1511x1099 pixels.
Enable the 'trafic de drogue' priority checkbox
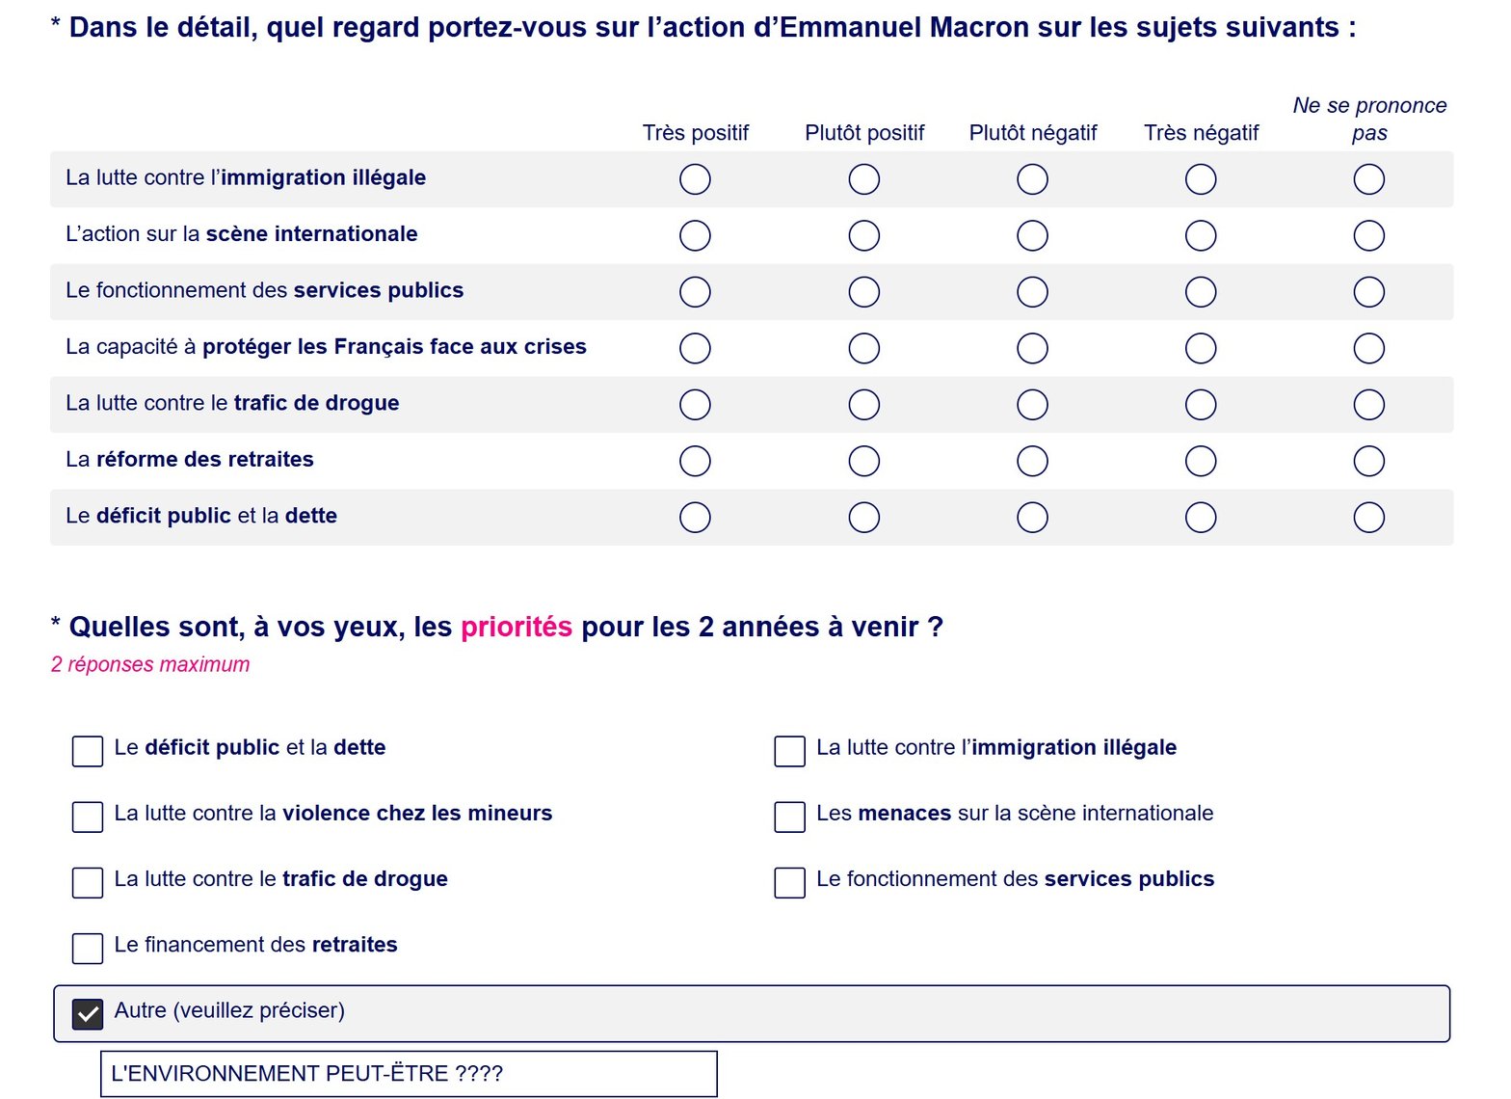[x=88, y=883]
